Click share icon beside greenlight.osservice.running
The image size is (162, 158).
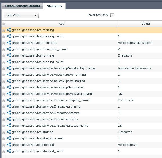coord(9,55)
